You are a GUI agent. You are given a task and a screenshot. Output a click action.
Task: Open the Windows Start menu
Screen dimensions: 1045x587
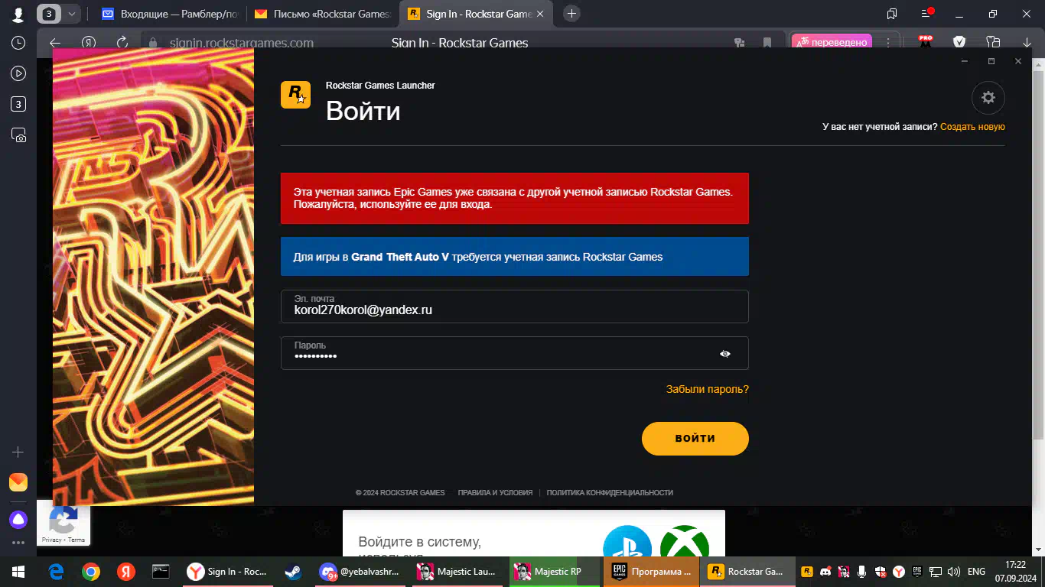coord(18,572)
